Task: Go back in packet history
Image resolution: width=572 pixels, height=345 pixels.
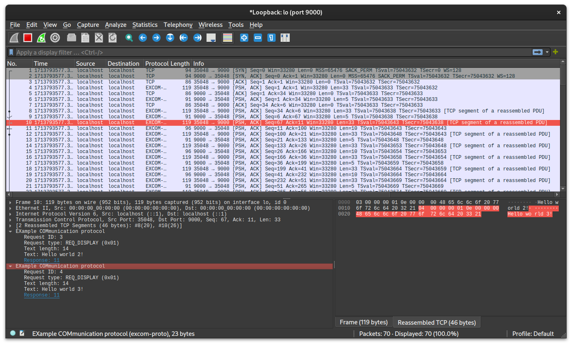Action: (143, 38)
